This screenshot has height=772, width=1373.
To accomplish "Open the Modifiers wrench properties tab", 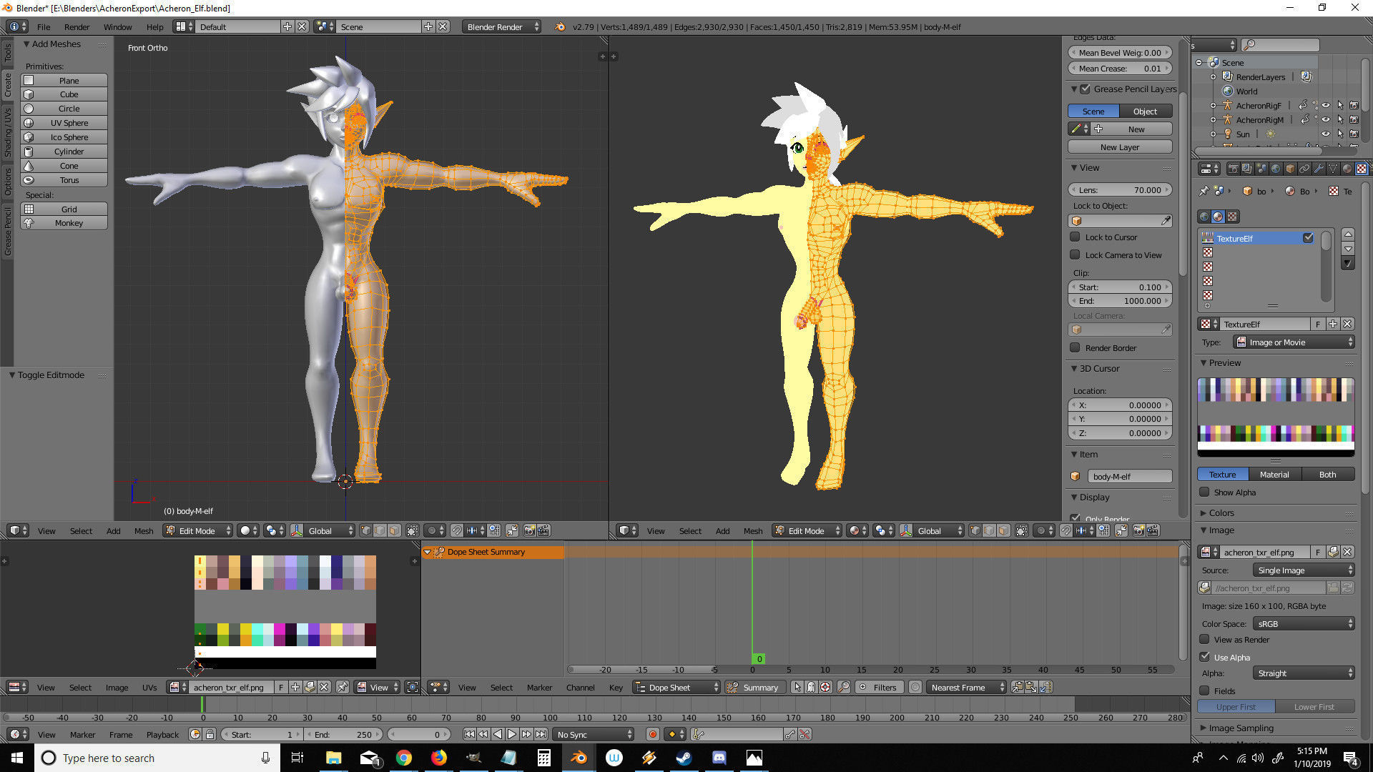I will click(x=1319, y=169).
